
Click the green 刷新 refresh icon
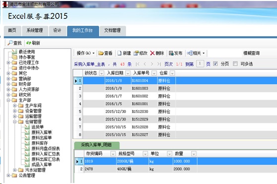pos(29,43)
